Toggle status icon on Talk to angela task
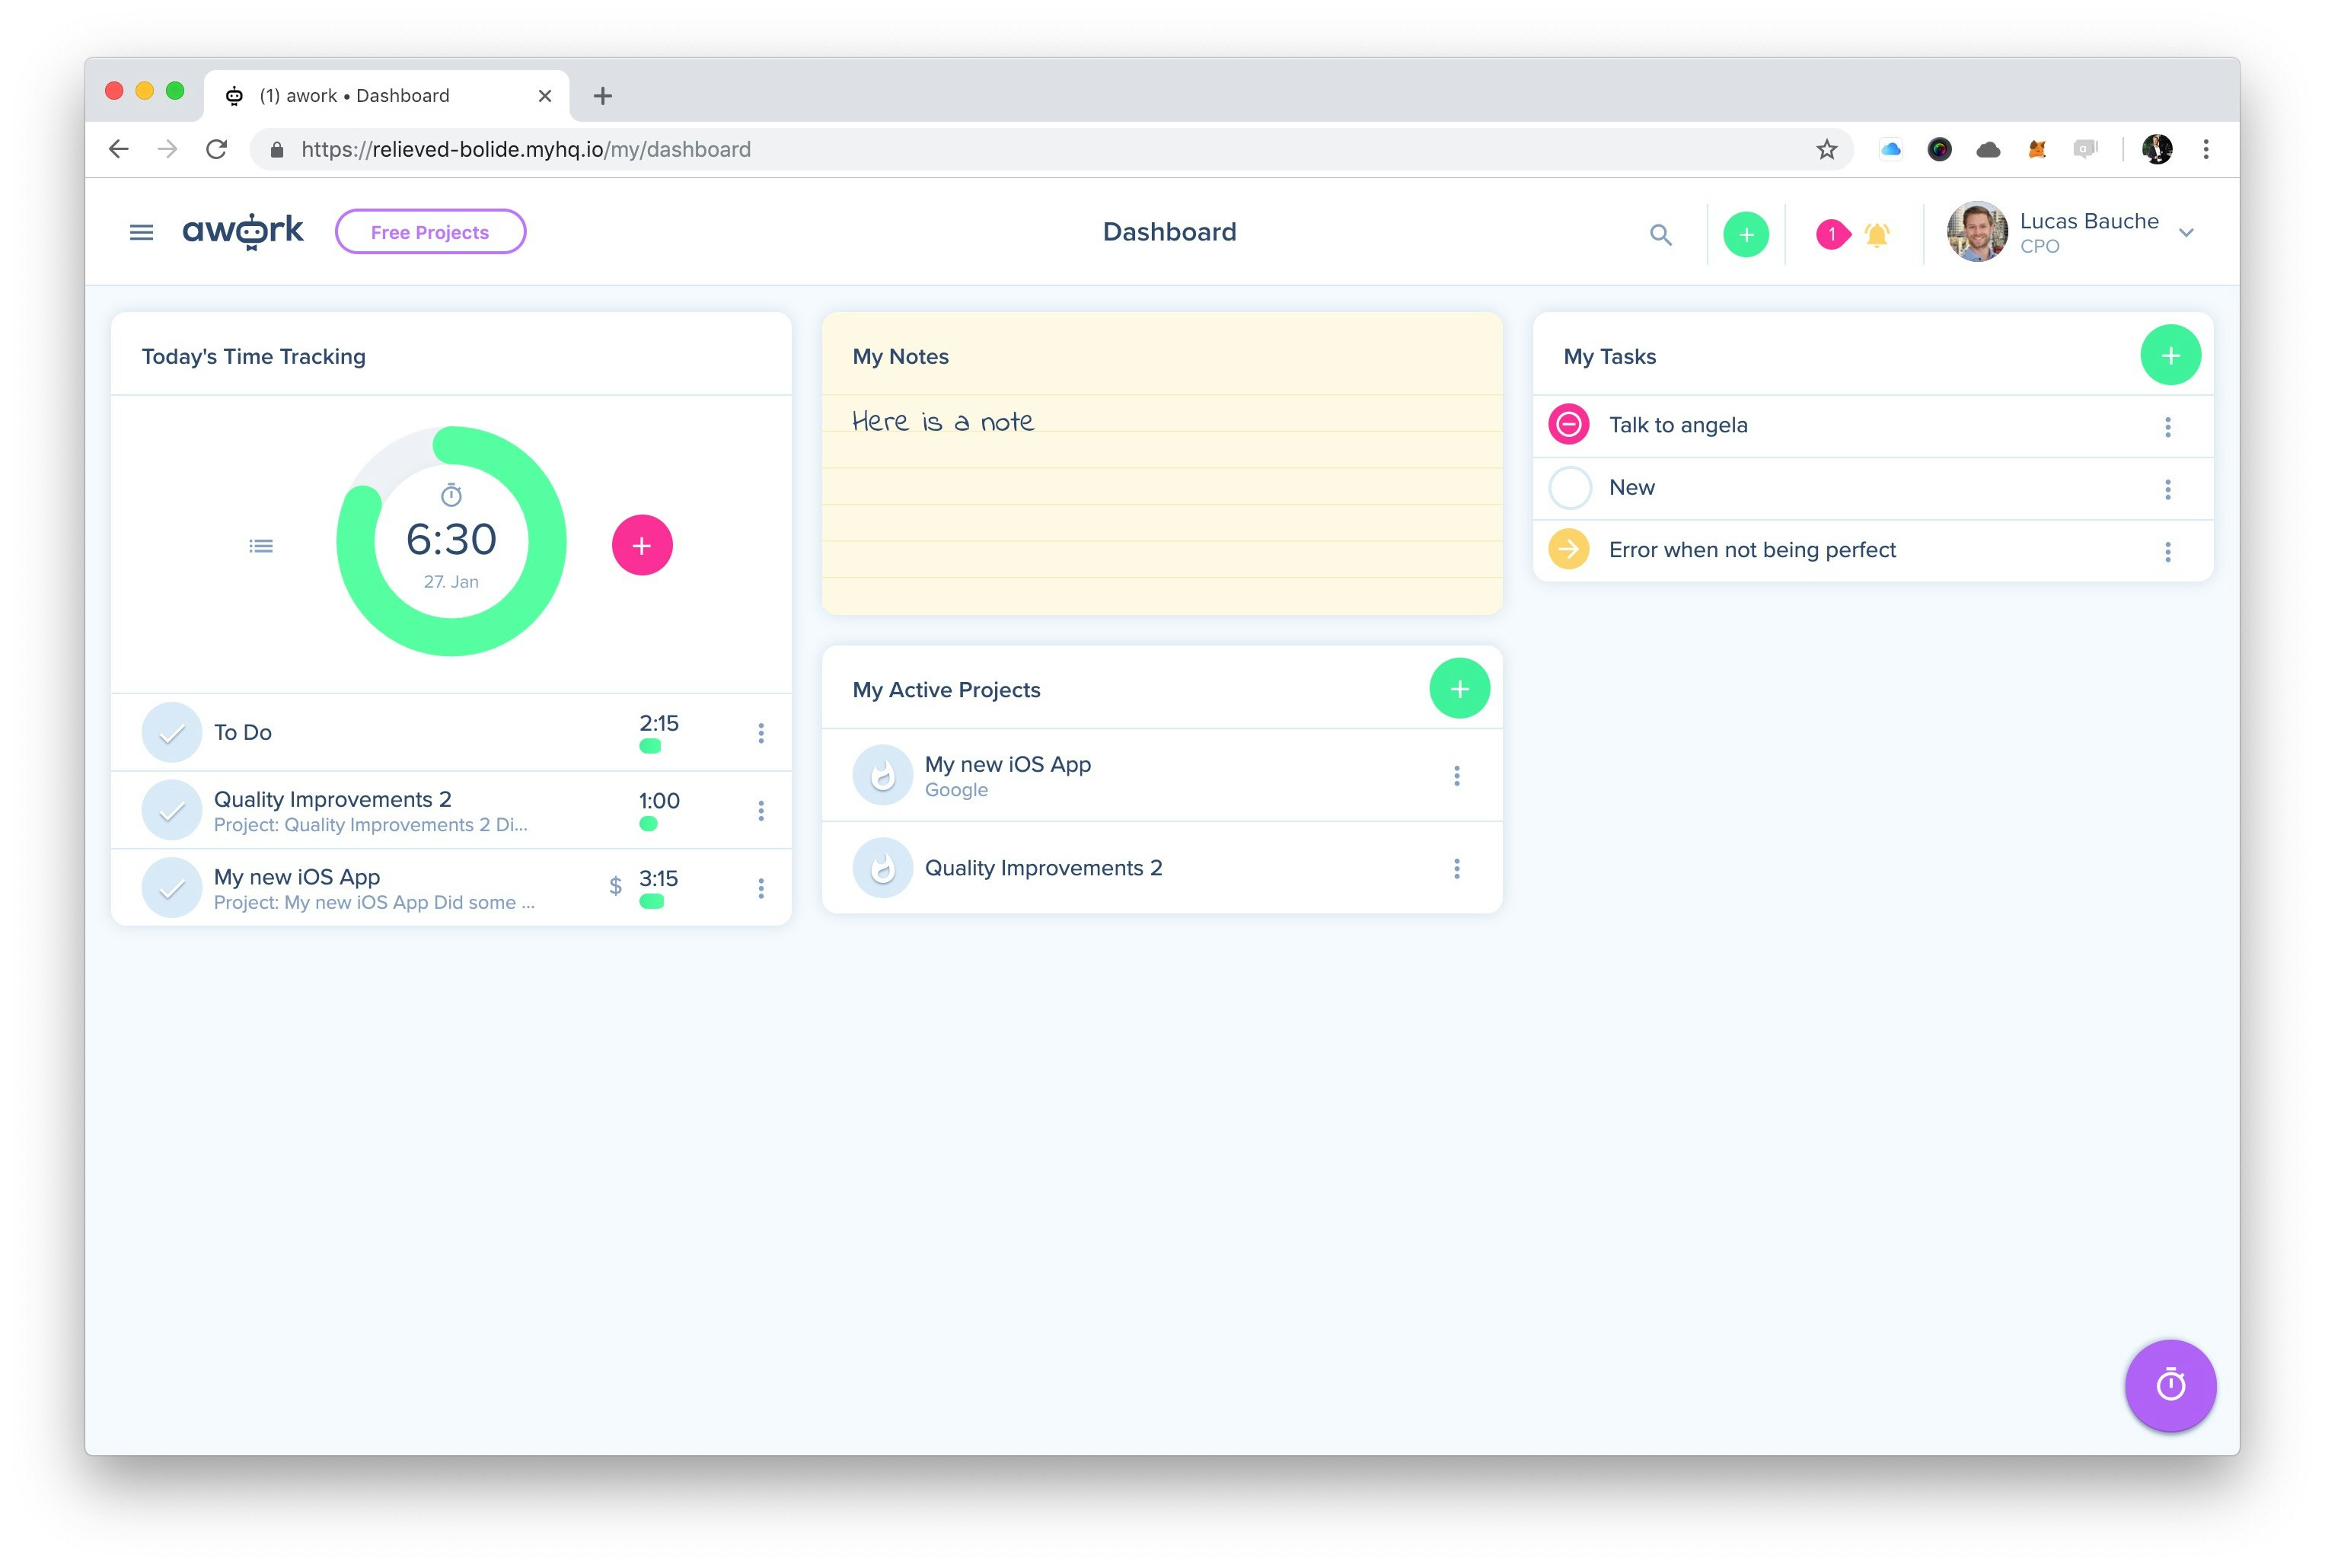The image size is (2325, 1568). [1569, 424]
